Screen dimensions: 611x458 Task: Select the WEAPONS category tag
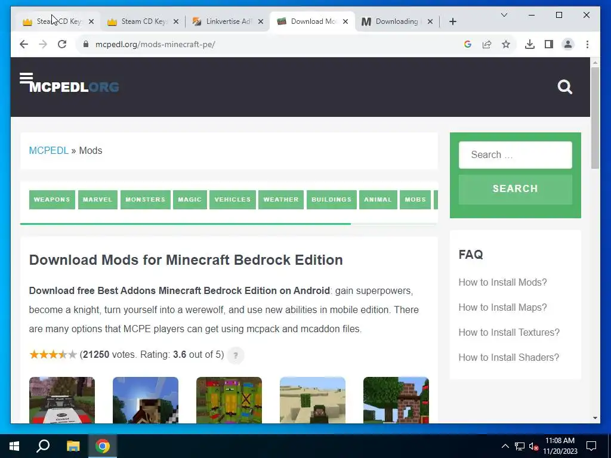[52, 199]
